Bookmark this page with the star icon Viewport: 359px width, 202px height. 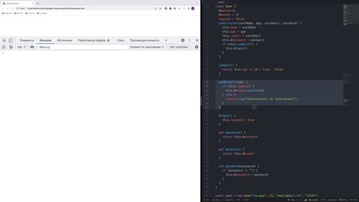(x=160, y=8)
